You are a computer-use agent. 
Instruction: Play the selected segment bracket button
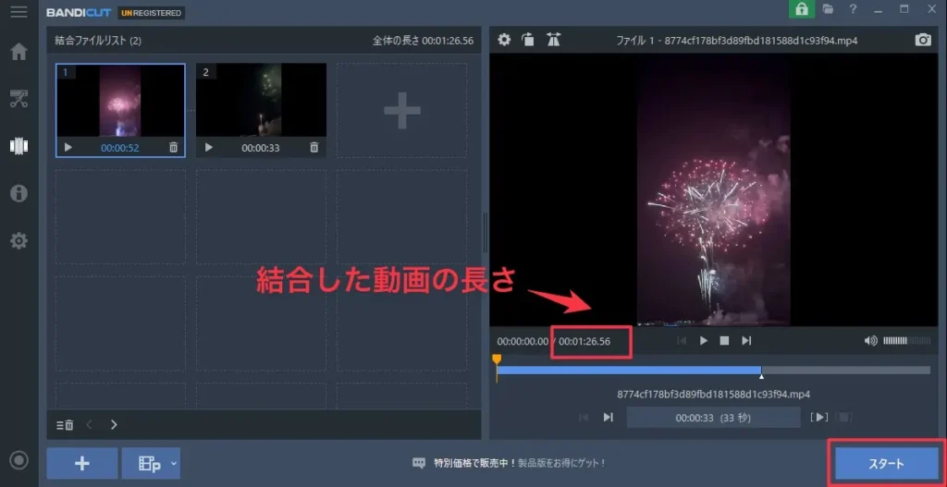[x=819, y=417]
